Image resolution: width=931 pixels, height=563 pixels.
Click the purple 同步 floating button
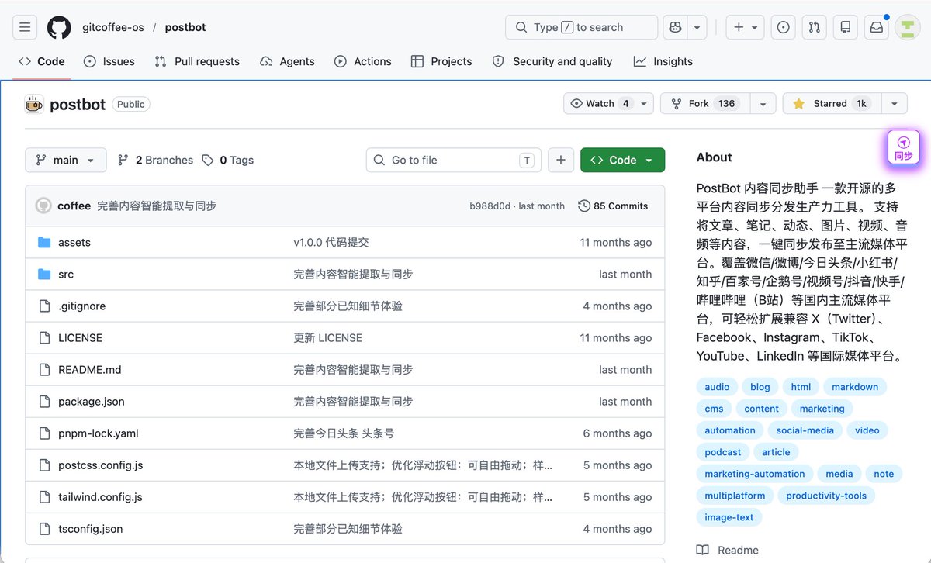[x=904, y=147]
